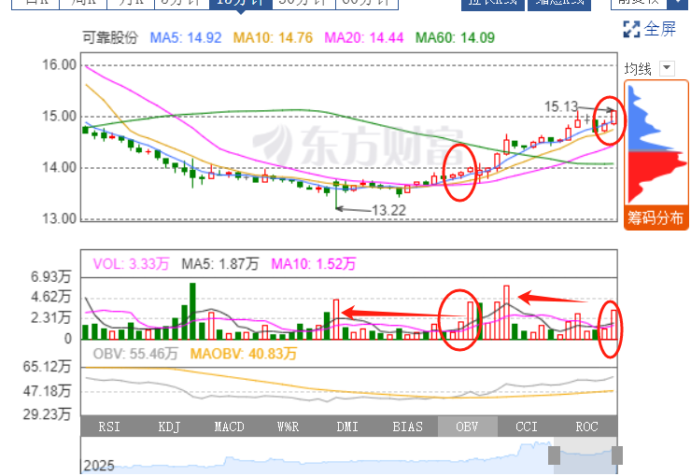
Task: Click the 13.22 low price annotation
Action: (388, 211)
